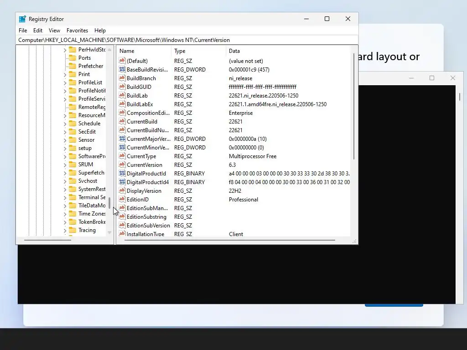Click the BuildLab string value icon
Screen dimensions: 467x350
(x=122, y=95)
